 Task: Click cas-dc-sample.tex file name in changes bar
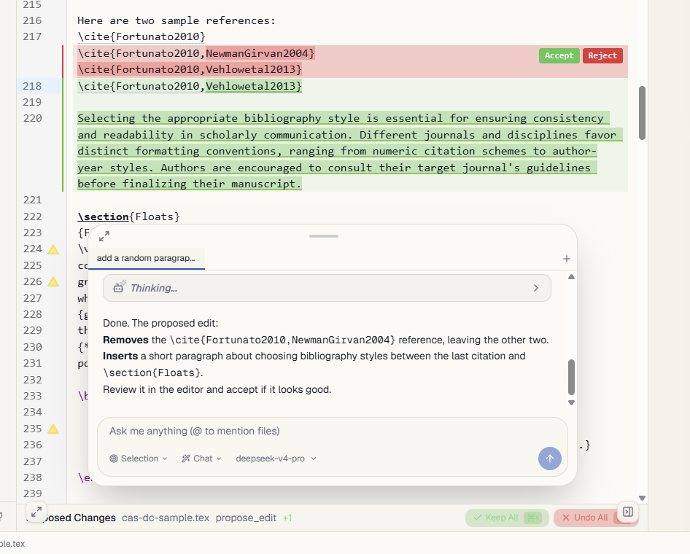tap(166, 518)
